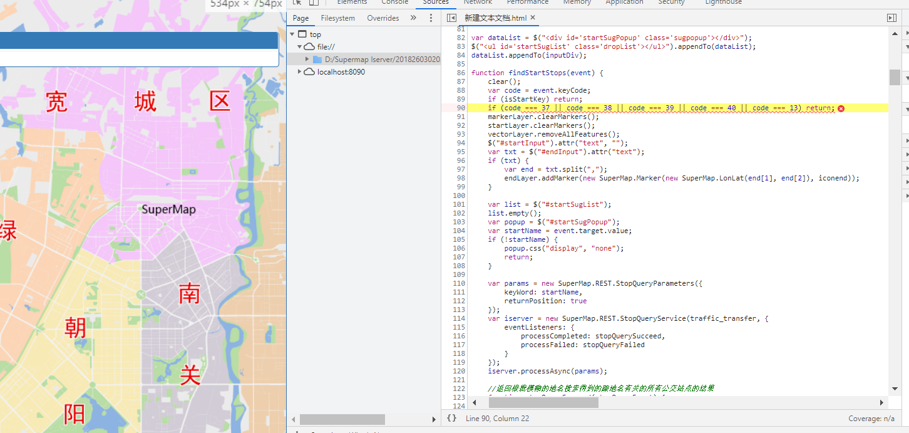
Task: Click the cloud icon beside localhost:8090
Action: click(309, 72)
